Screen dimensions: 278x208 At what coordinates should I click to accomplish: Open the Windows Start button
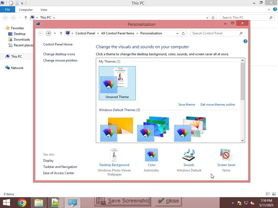7,203
